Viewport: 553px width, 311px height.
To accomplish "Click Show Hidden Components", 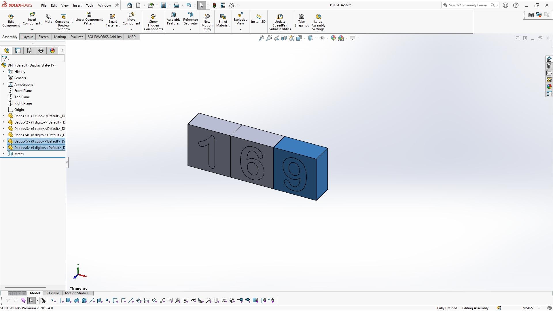I will click(154, 22).
